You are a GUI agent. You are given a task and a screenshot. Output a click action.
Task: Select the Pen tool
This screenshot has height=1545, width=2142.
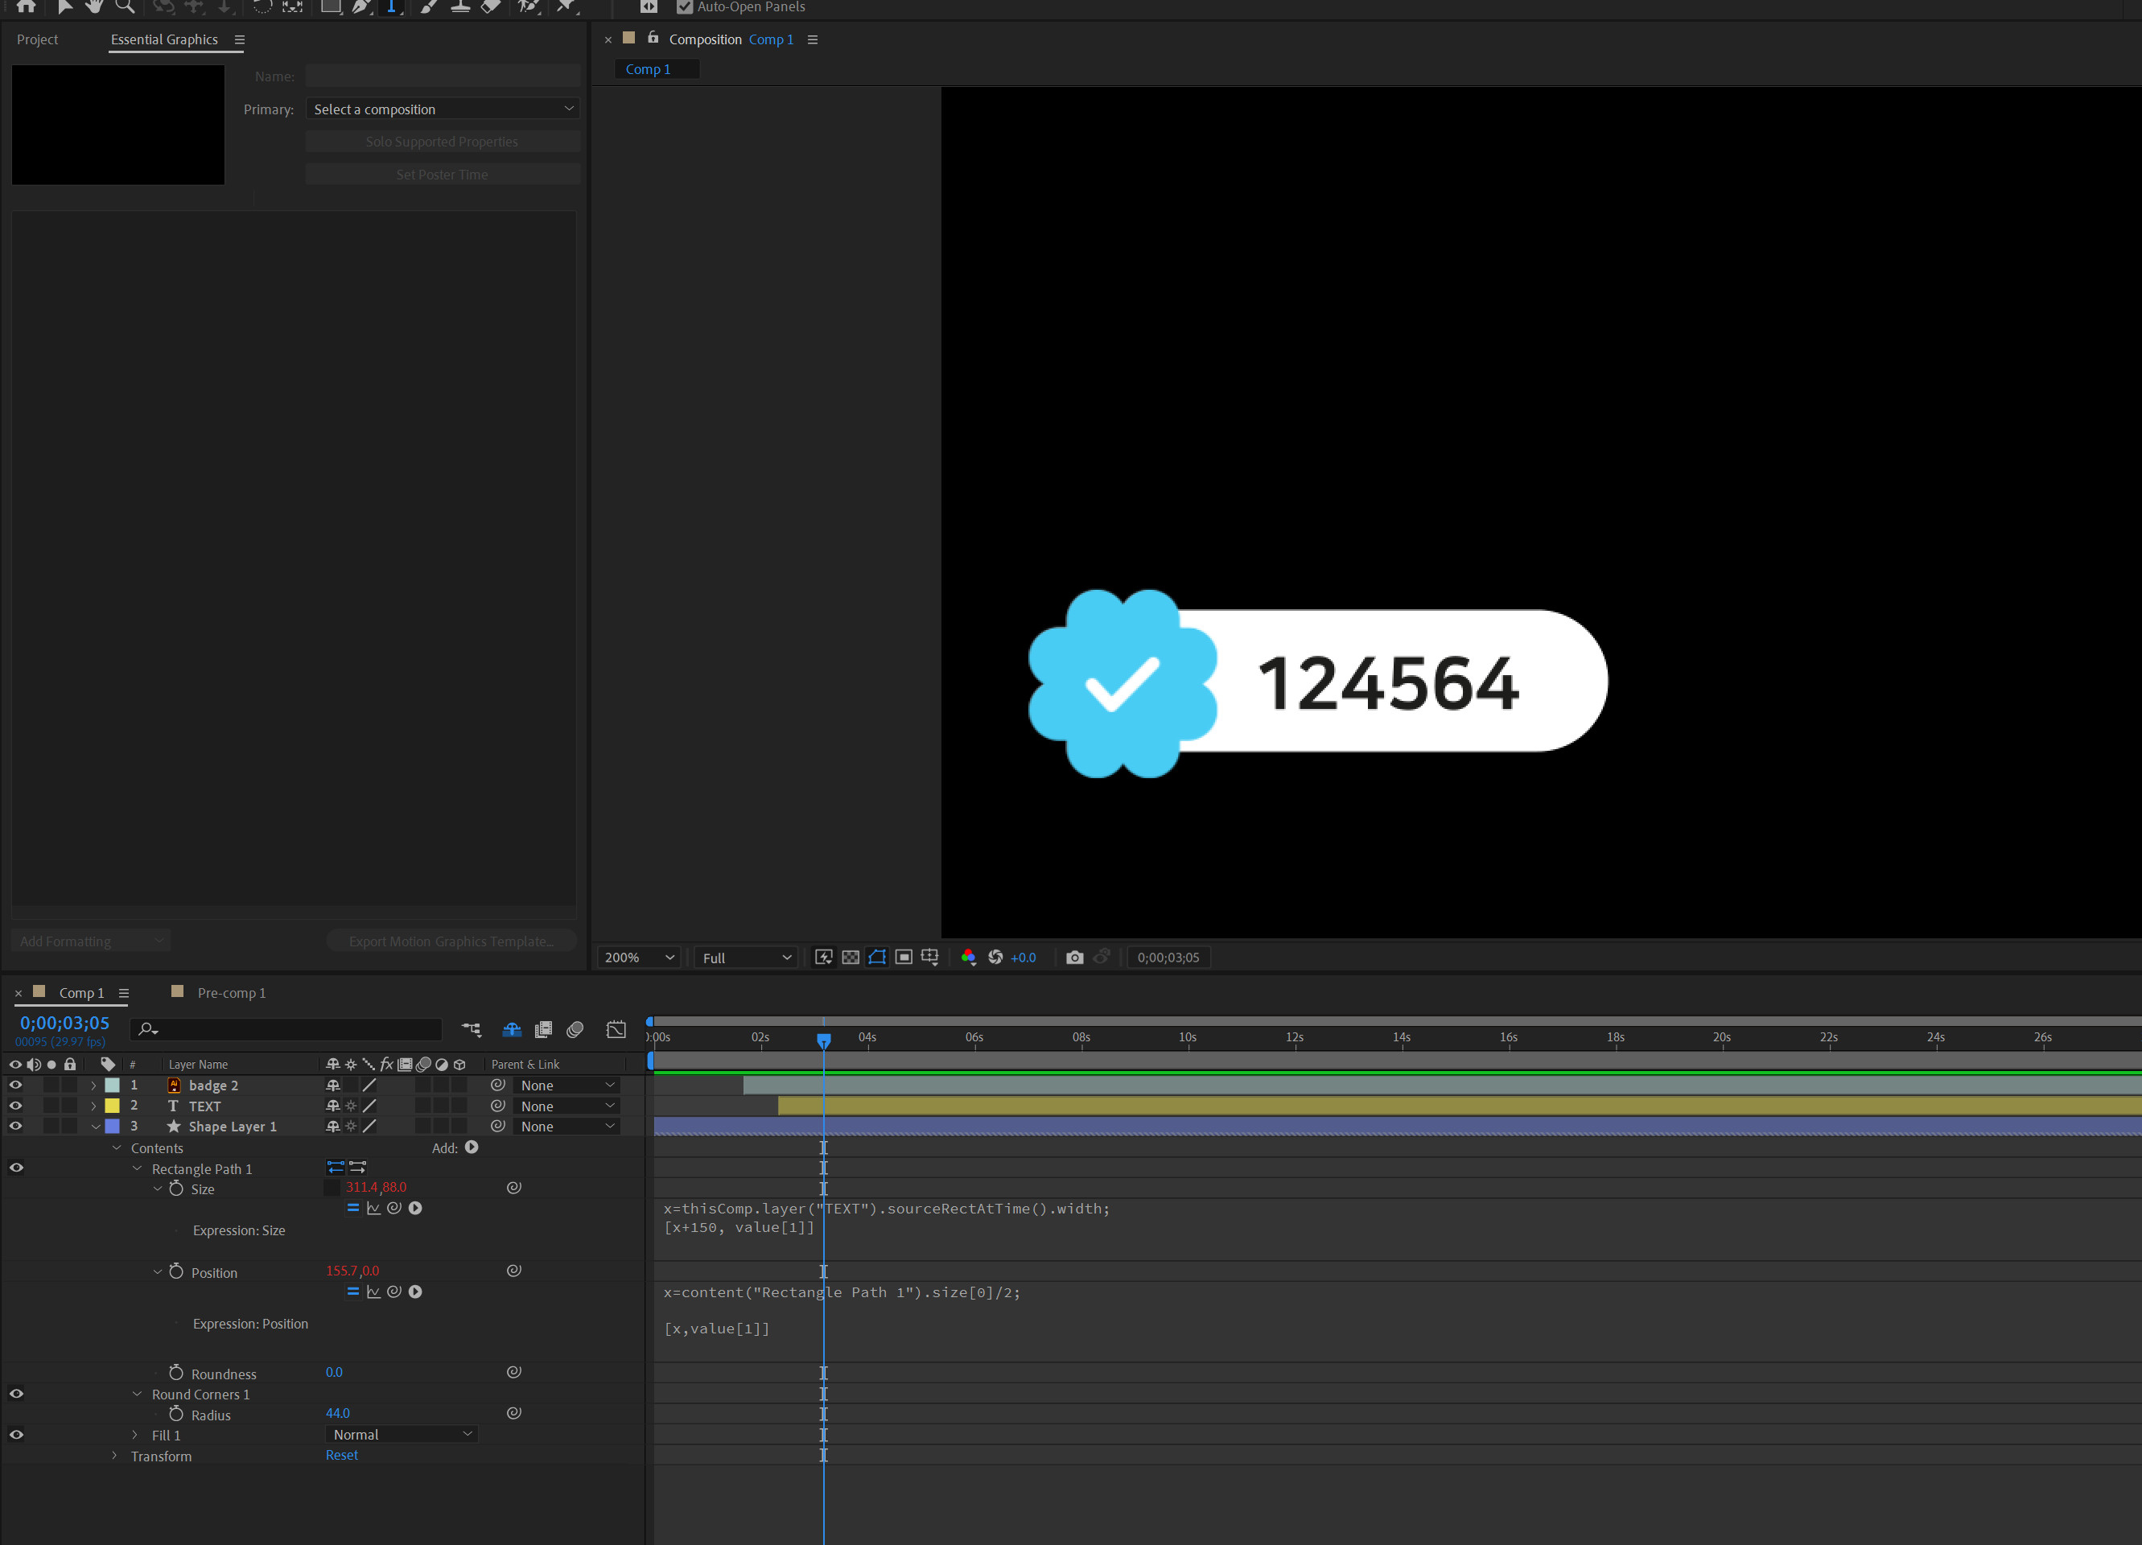point(360,6)
